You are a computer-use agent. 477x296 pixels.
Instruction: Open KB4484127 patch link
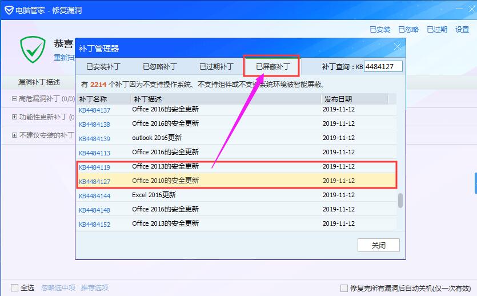tap(95, 182)
